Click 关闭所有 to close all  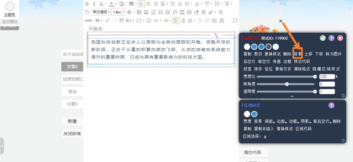72,134
